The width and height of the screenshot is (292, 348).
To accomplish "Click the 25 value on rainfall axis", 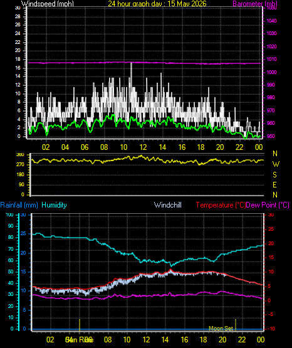I will [x=23, y=234].
